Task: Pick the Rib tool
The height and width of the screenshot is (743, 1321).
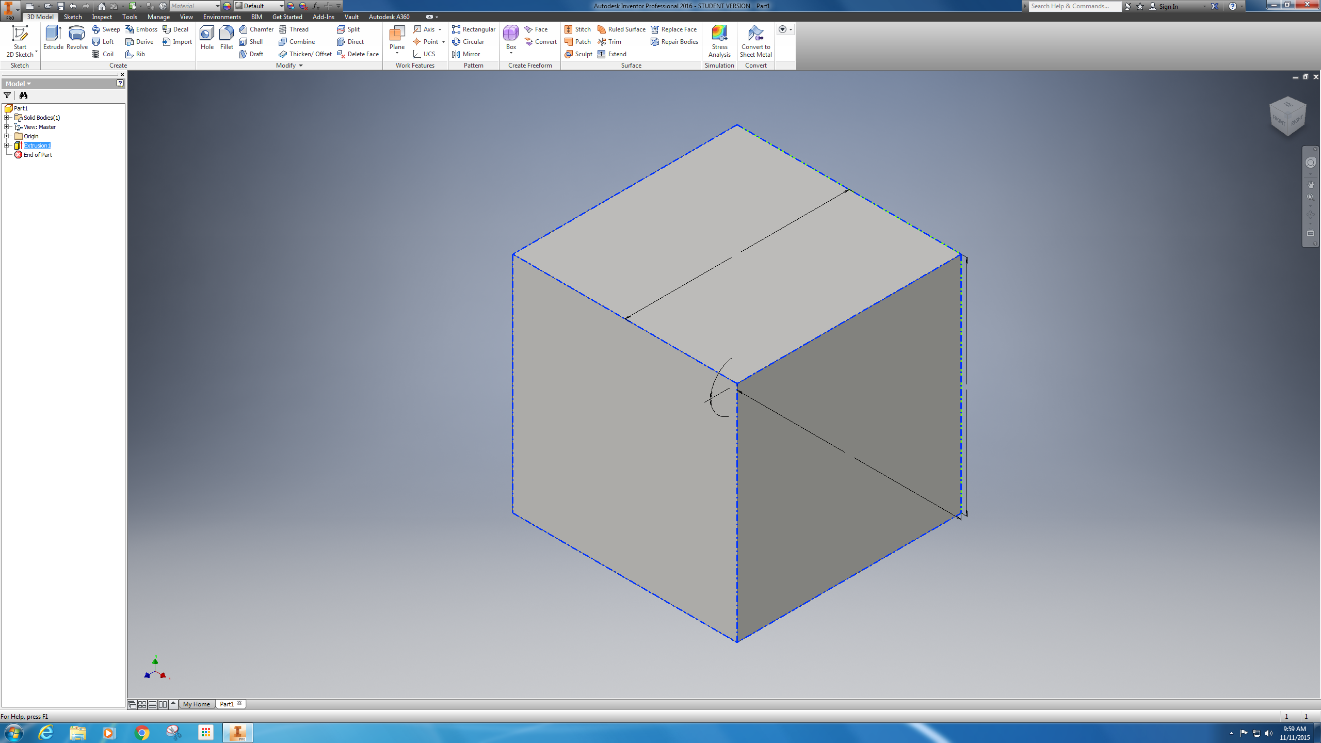Action: click(135, 54)
